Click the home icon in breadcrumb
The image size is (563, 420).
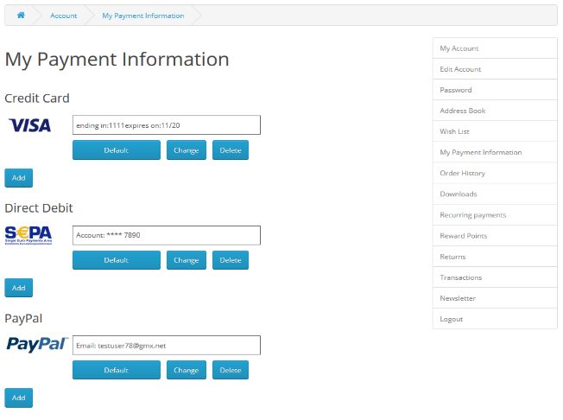point(21,16)
